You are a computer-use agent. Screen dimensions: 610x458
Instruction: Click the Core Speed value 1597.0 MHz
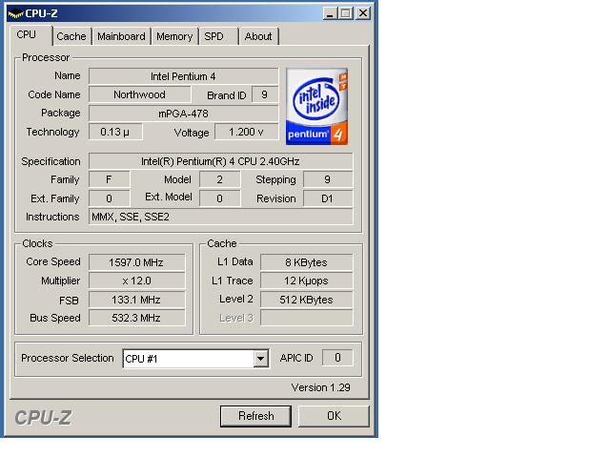(136, 262)
